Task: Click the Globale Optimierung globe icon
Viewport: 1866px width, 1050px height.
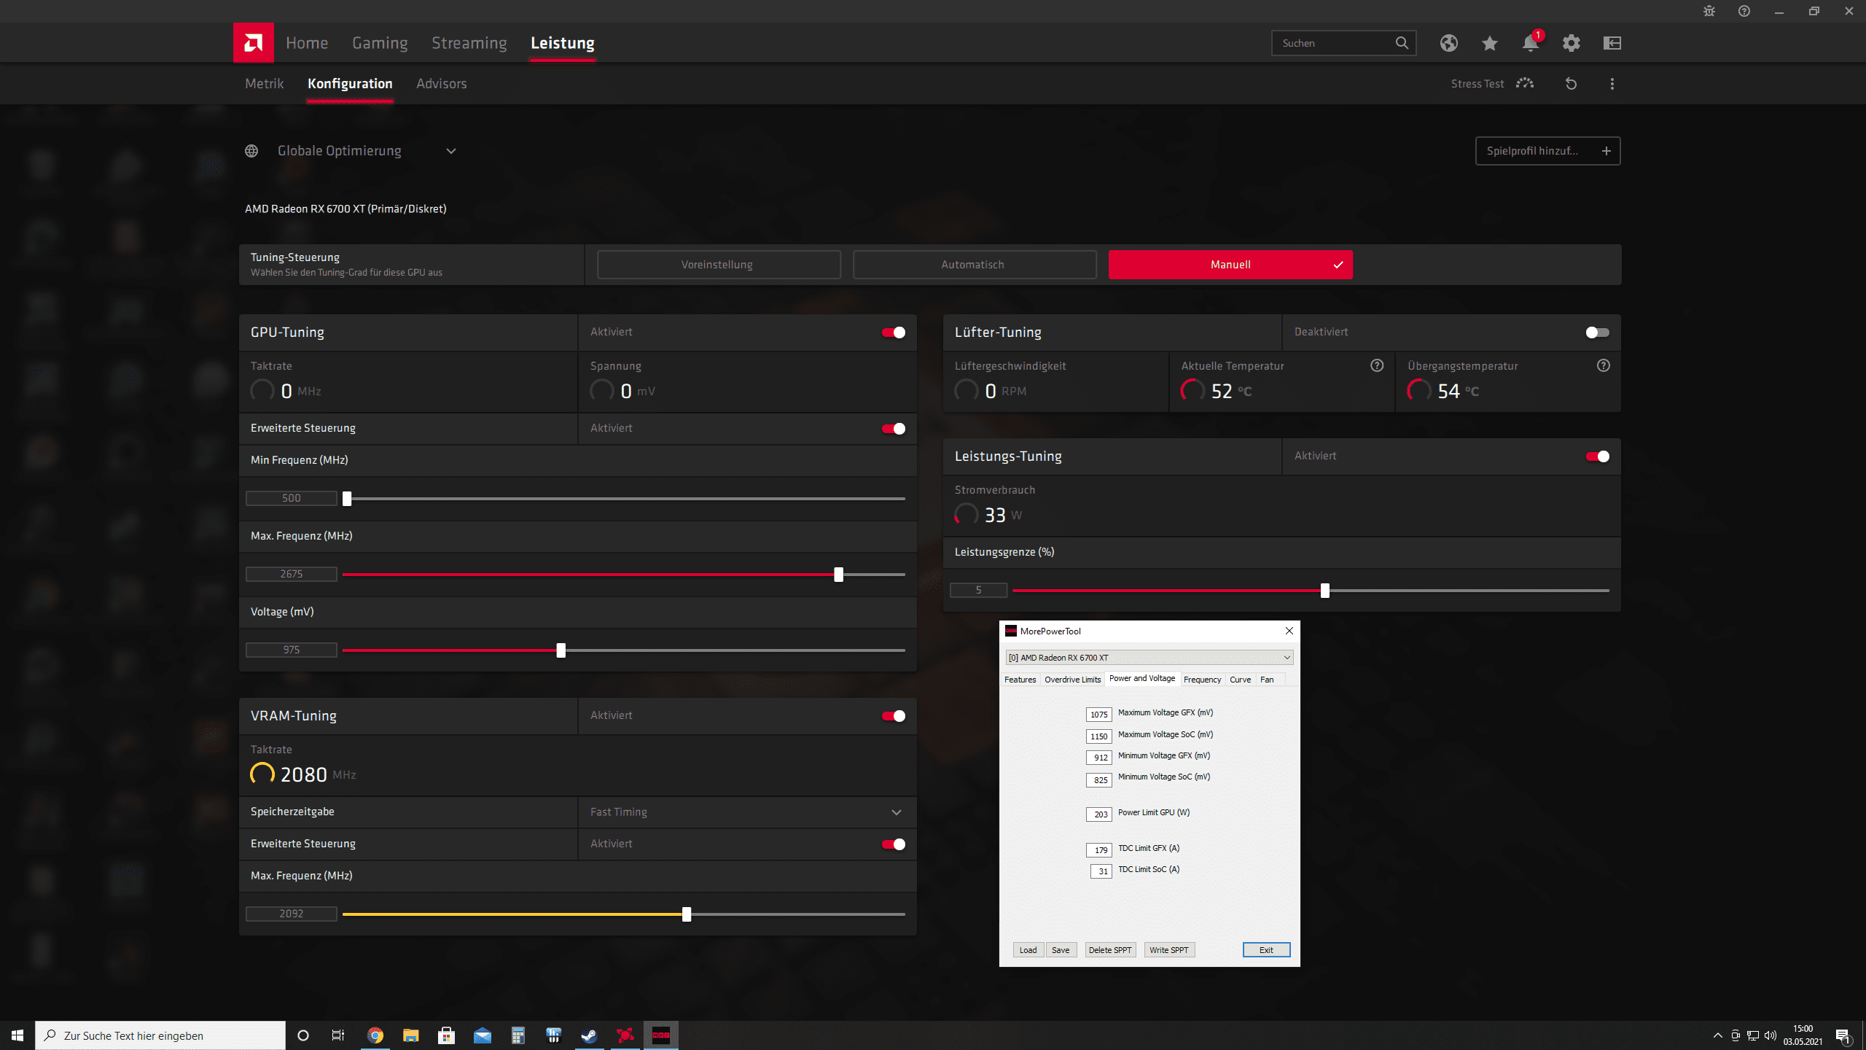Action: pyautogui.click(x=251, y=151)
